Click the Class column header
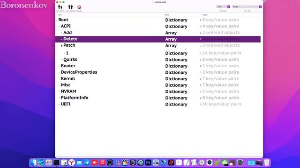This screenshot has height=168, width=300. click(x=167, y=15)
